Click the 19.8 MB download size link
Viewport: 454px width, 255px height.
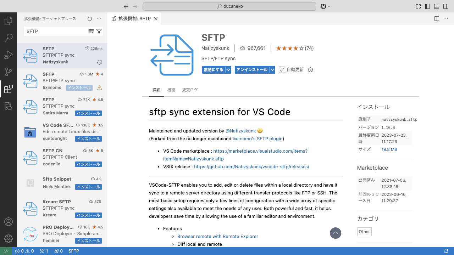[388, 149]
